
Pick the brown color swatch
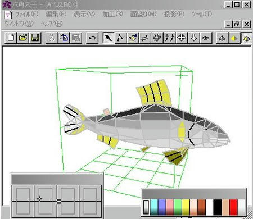(x=202, y=207)
